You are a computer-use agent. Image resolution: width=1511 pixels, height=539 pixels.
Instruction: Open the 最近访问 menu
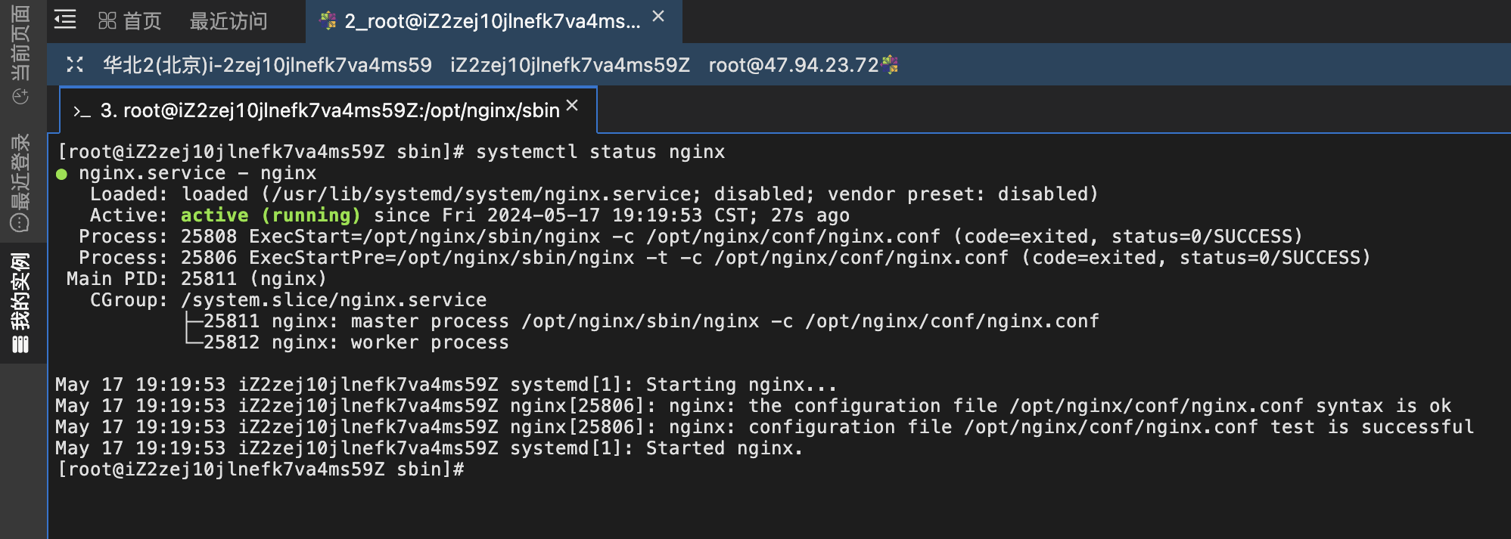pyautogui.click(x=229, y=21)
